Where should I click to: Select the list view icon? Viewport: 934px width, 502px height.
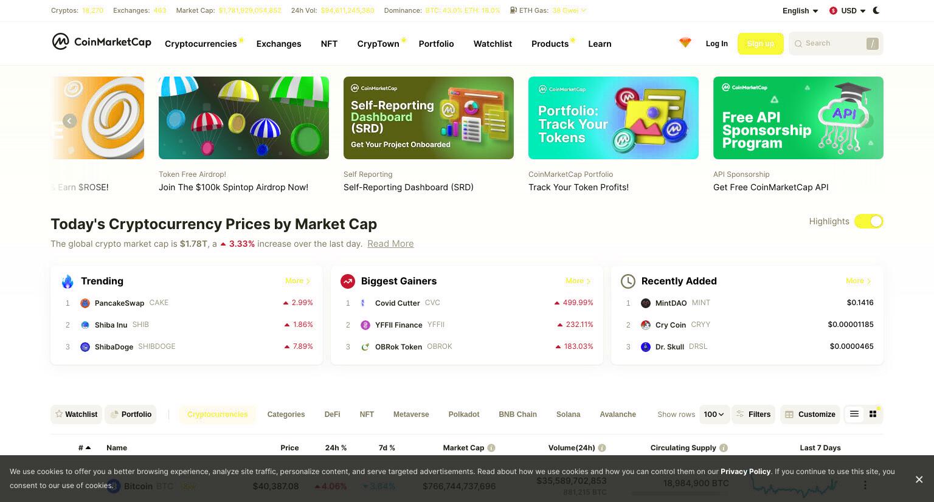point(854,414)
